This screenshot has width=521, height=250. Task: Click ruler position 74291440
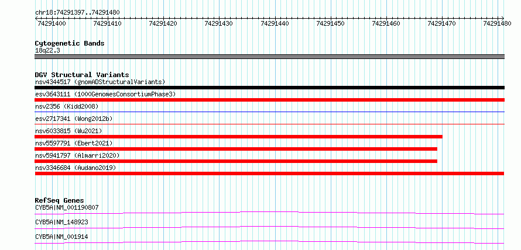point(275,23)
